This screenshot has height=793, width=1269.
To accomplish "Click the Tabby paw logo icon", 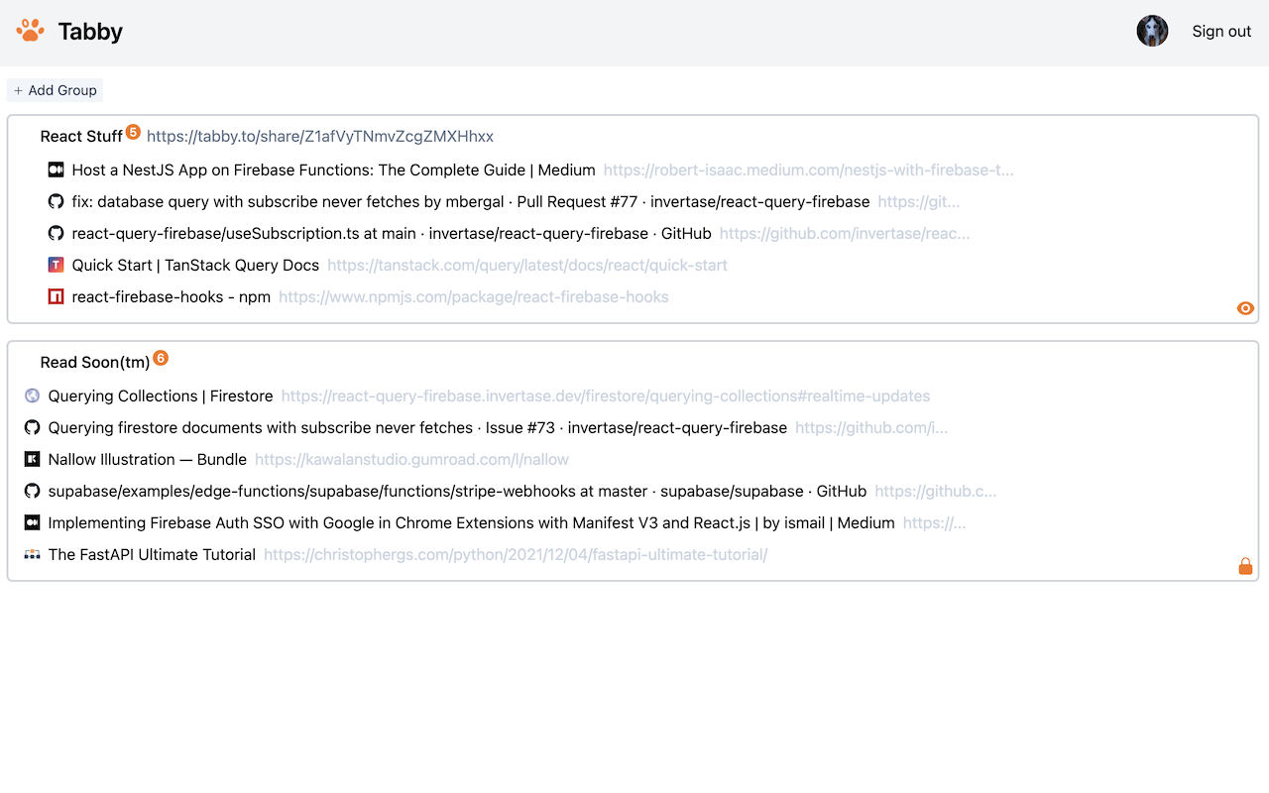I will tap(31, 31).
